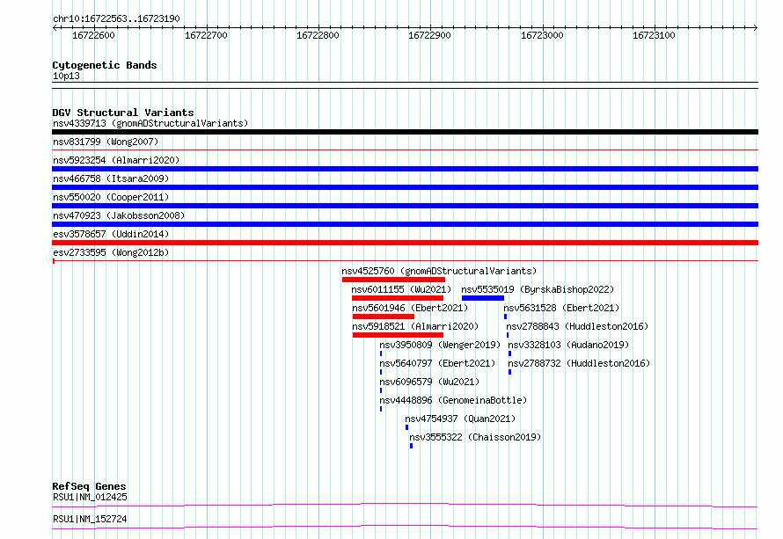Click the RefSeq Genes track title
783x539 pixels.
[x=89, y=486]
